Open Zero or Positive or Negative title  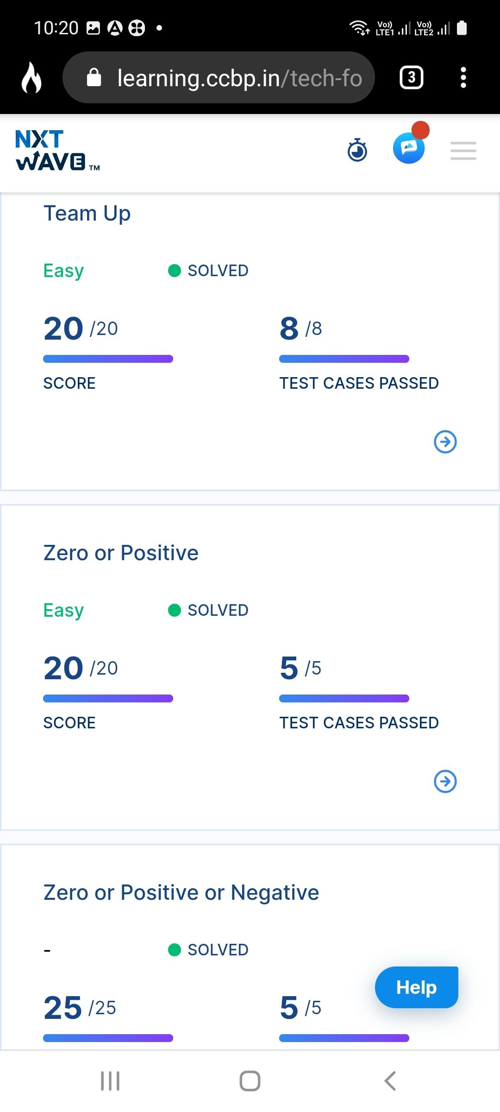pos(181,892)
